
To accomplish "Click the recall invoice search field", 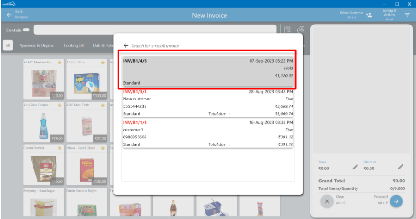I will click(209, 46).
